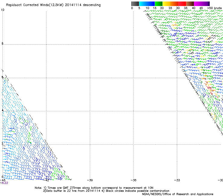Click the gray 0-5 knots color swatch
This screenshot has width=223, height=196.
pyautogui.click(x=135, y=4)
